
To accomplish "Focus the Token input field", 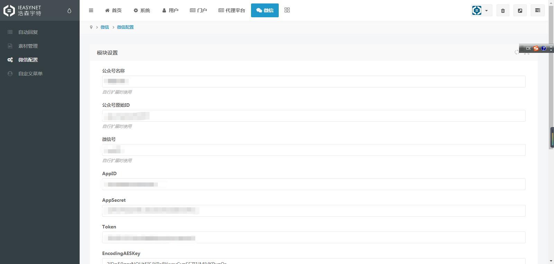I will [x=314, y=237].
